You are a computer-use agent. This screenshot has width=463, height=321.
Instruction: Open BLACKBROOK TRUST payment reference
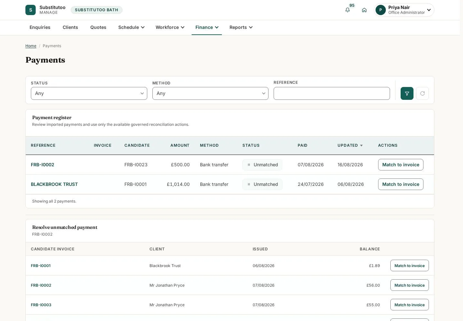pos(54,184)
